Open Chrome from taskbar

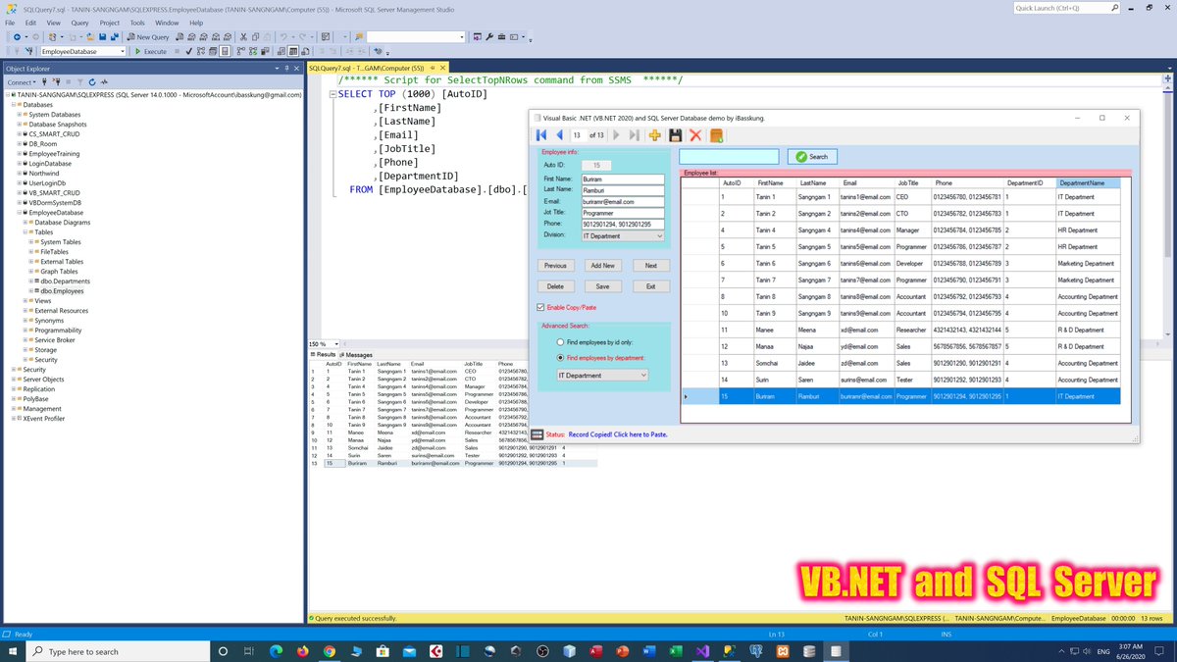[328, 651]
